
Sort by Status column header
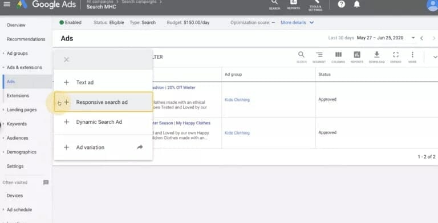click(x=325, y=74)
